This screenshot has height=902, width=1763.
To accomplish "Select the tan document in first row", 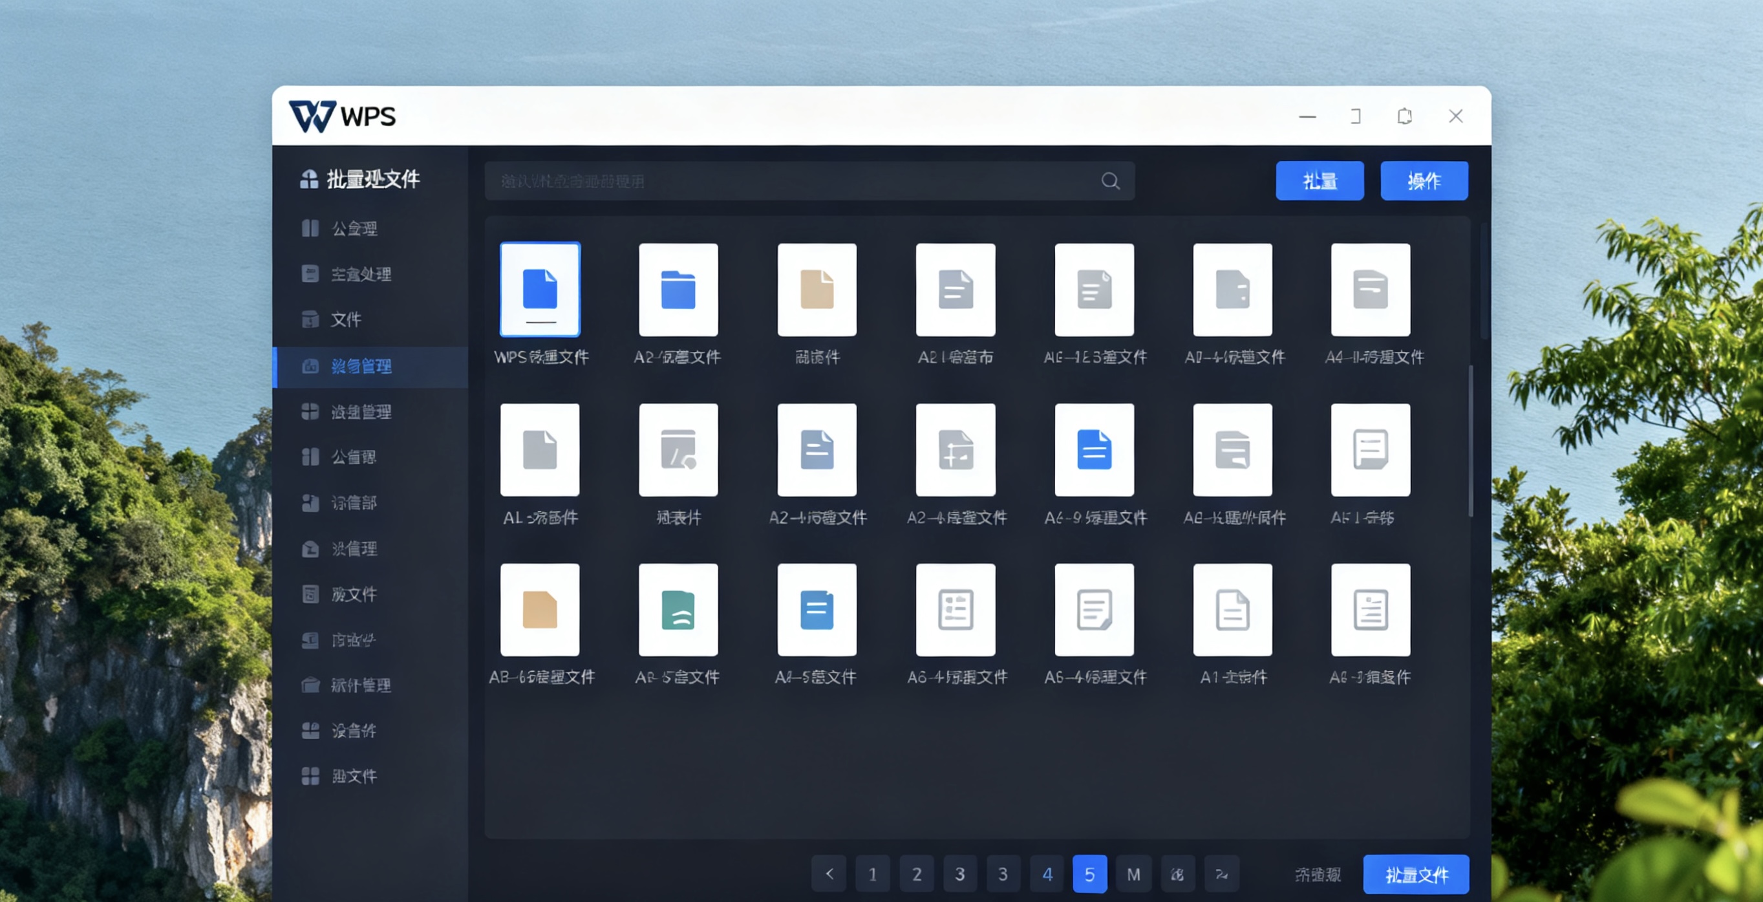I will (817, 290).
